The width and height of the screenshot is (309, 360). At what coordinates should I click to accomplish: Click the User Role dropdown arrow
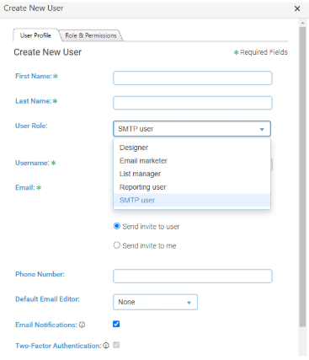(x=262, y=129)
